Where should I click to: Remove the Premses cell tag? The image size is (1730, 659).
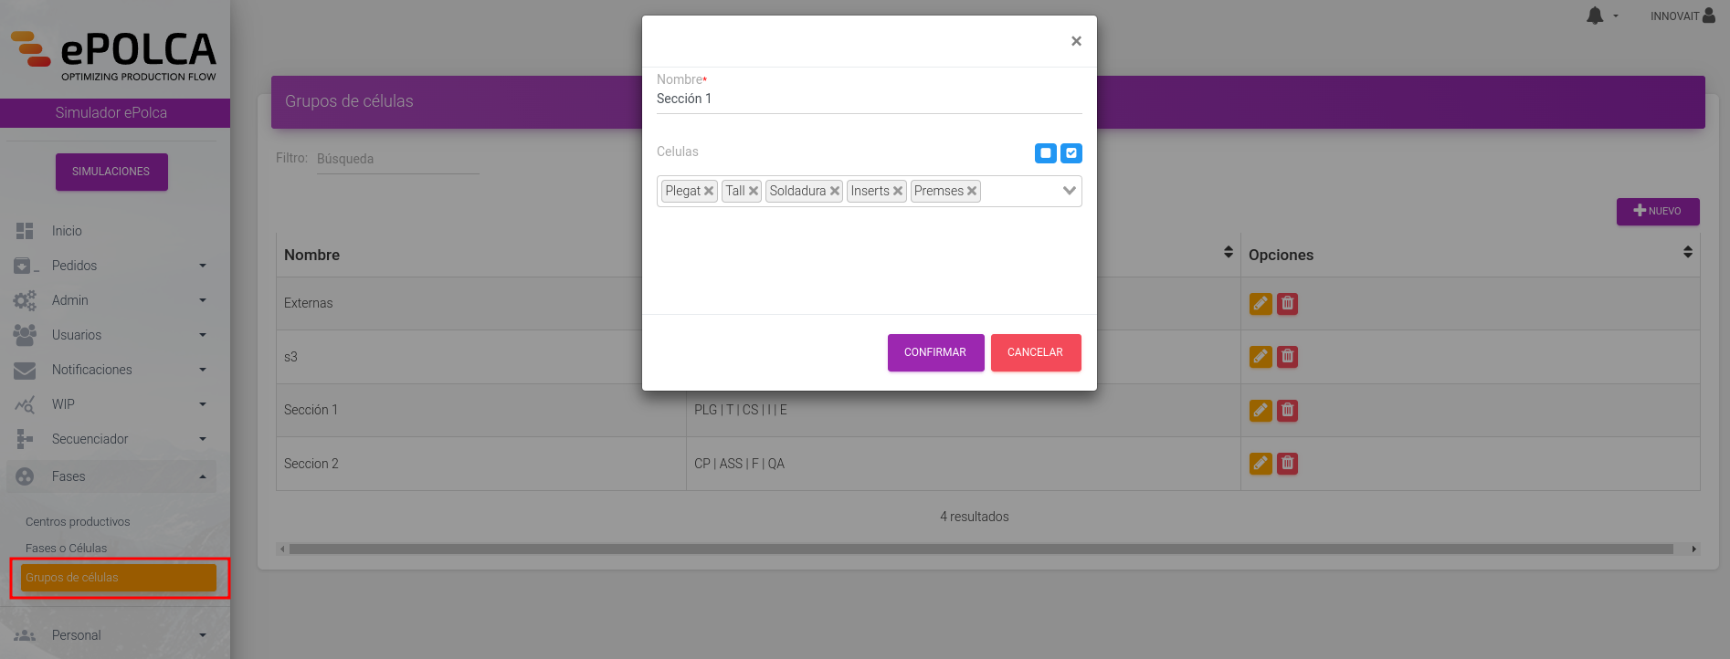pos(972,191)
